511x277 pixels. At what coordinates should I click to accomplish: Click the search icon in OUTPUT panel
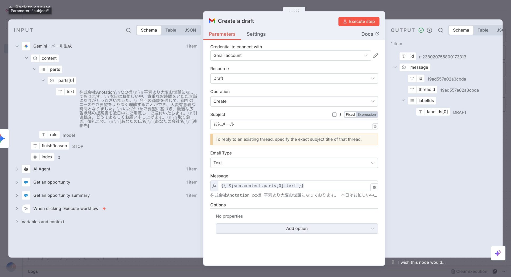(x=440, y=30)
